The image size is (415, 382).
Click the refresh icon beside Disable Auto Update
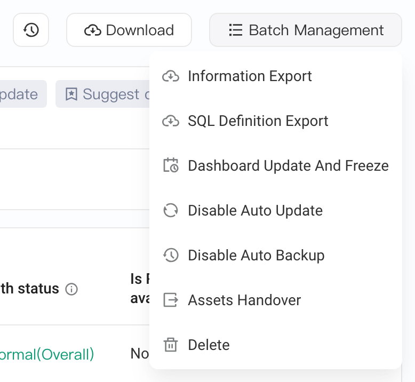(x=171, y=210)
